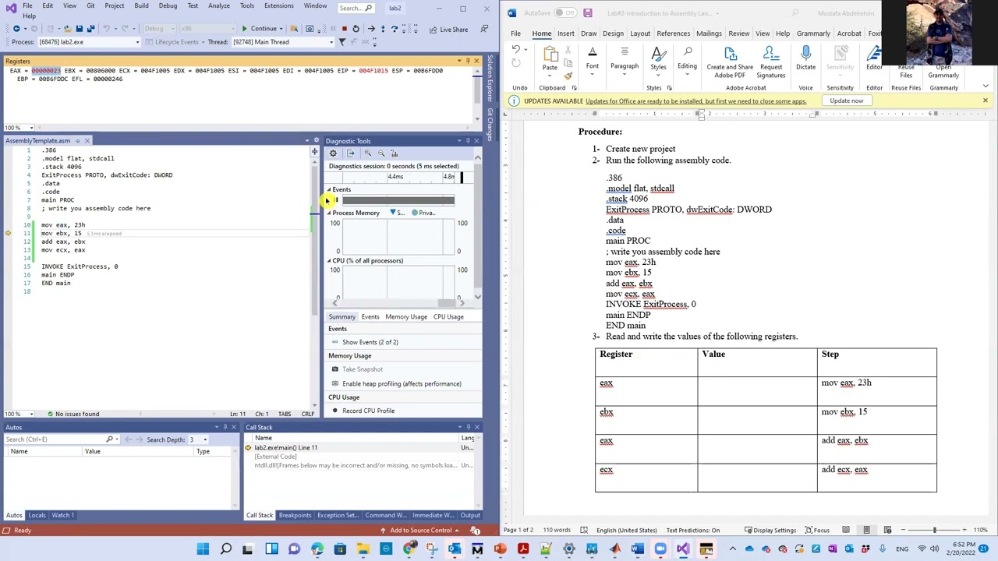Viewport: 998px width, 561px height.
Task: Click the Update now button
Action: click(x=846, y=101)
